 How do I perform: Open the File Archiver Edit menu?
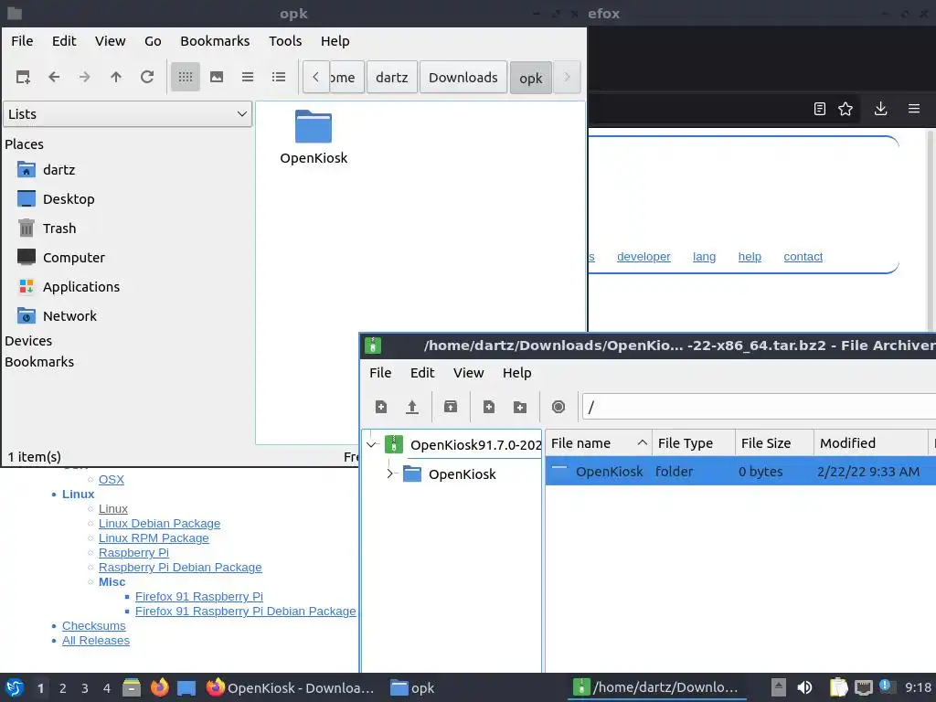click(x=422, y=373)
